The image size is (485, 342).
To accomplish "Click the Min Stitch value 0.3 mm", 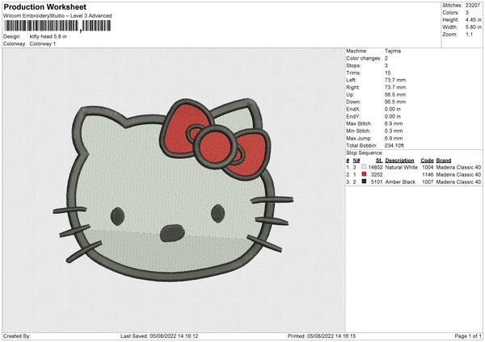I will click(x=394, y=131).
